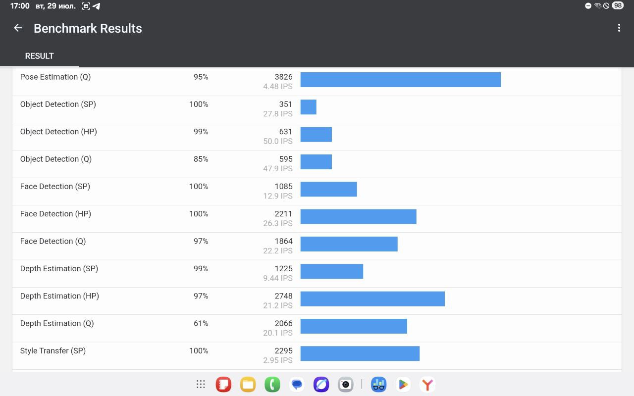Launch the Camera app
Viewport: 634px width, 396px height.
tap(345, 384)
